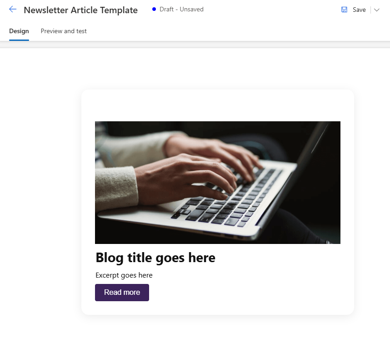
Task: Click the gray band beneath the tabs
Action: pyautogui.click(x=195, y=45)
